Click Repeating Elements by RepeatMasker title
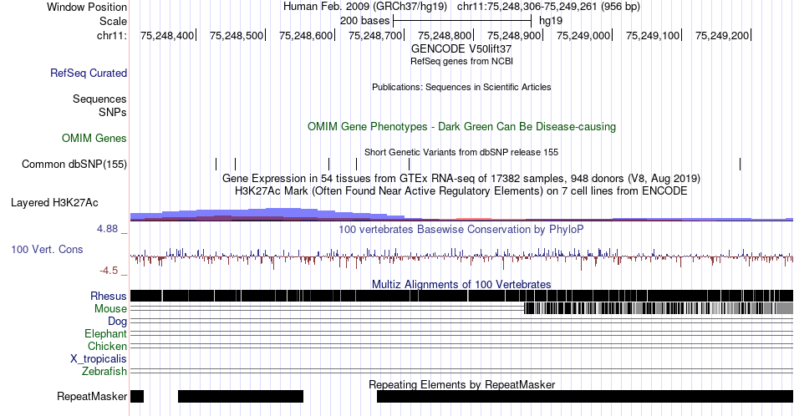The width and height of the screenshot is (794, 416). pyautogui.click(x=461, y=384)
